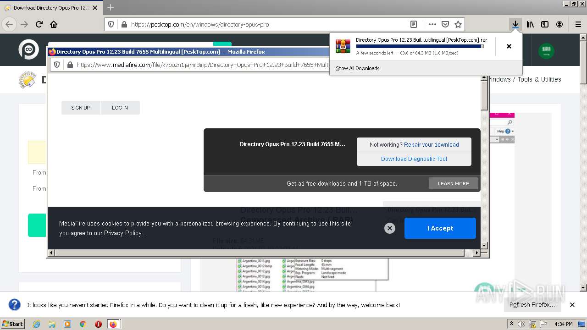Click popup horizontal scrollbar left arrow
587x330 pixels.
(51, 253)
